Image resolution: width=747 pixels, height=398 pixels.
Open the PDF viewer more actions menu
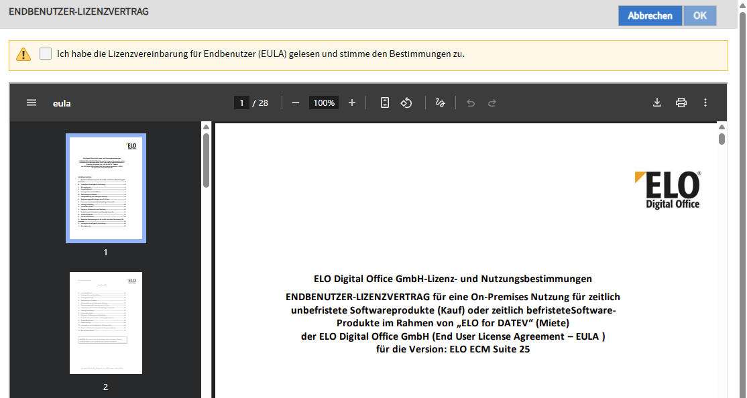pyautogui.click(x=705, y=103)
